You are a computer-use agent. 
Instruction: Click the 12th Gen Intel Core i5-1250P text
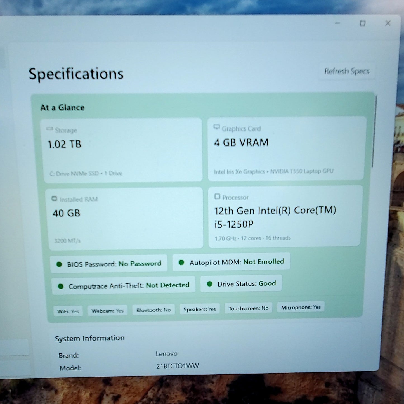275,217
